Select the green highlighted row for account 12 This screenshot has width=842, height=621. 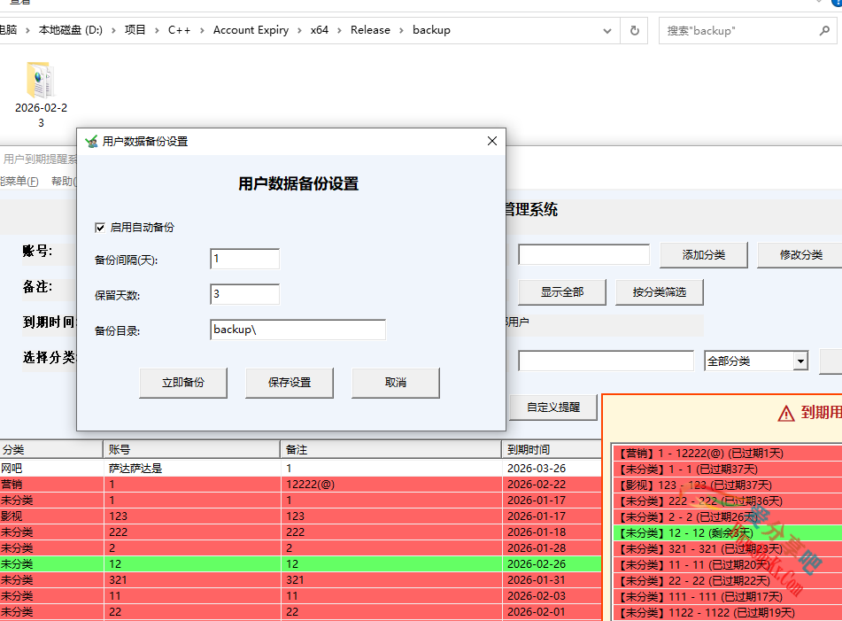(x=266, y=564)
